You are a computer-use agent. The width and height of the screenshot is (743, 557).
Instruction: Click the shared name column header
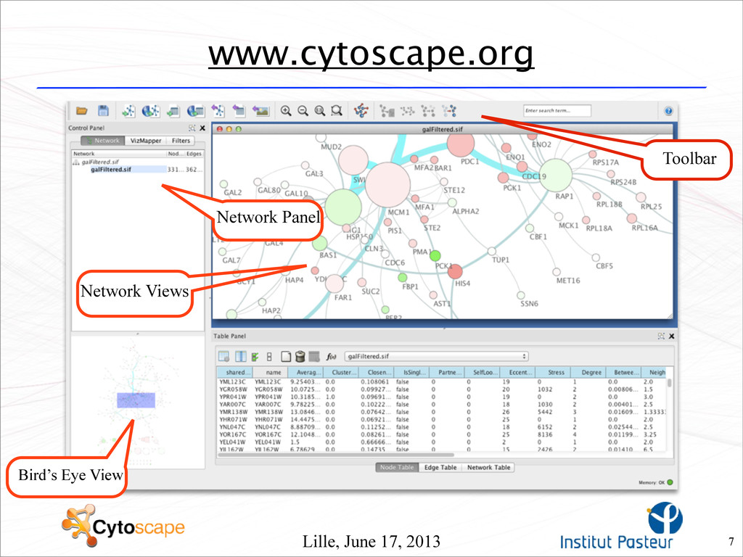click(x=235, y=372)
